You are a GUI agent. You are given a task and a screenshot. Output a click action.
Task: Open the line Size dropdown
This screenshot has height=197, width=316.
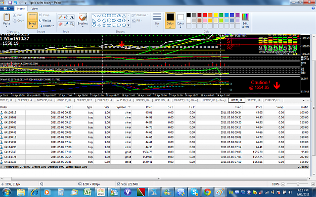pos(157,20)
